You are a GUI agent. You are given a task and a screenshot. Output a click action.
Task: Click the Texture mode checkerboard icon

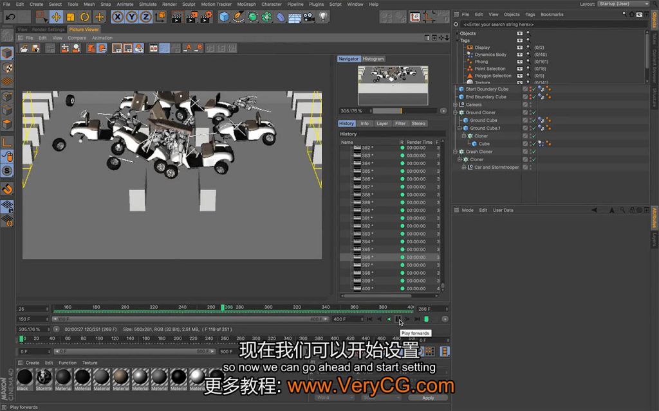click(7, 68)
